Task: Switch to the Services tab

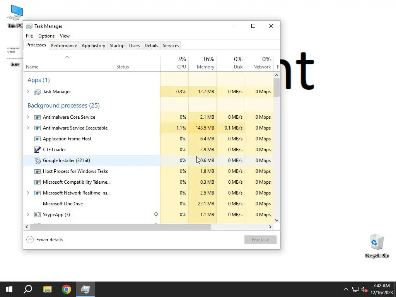Action: tap(171, 46)
